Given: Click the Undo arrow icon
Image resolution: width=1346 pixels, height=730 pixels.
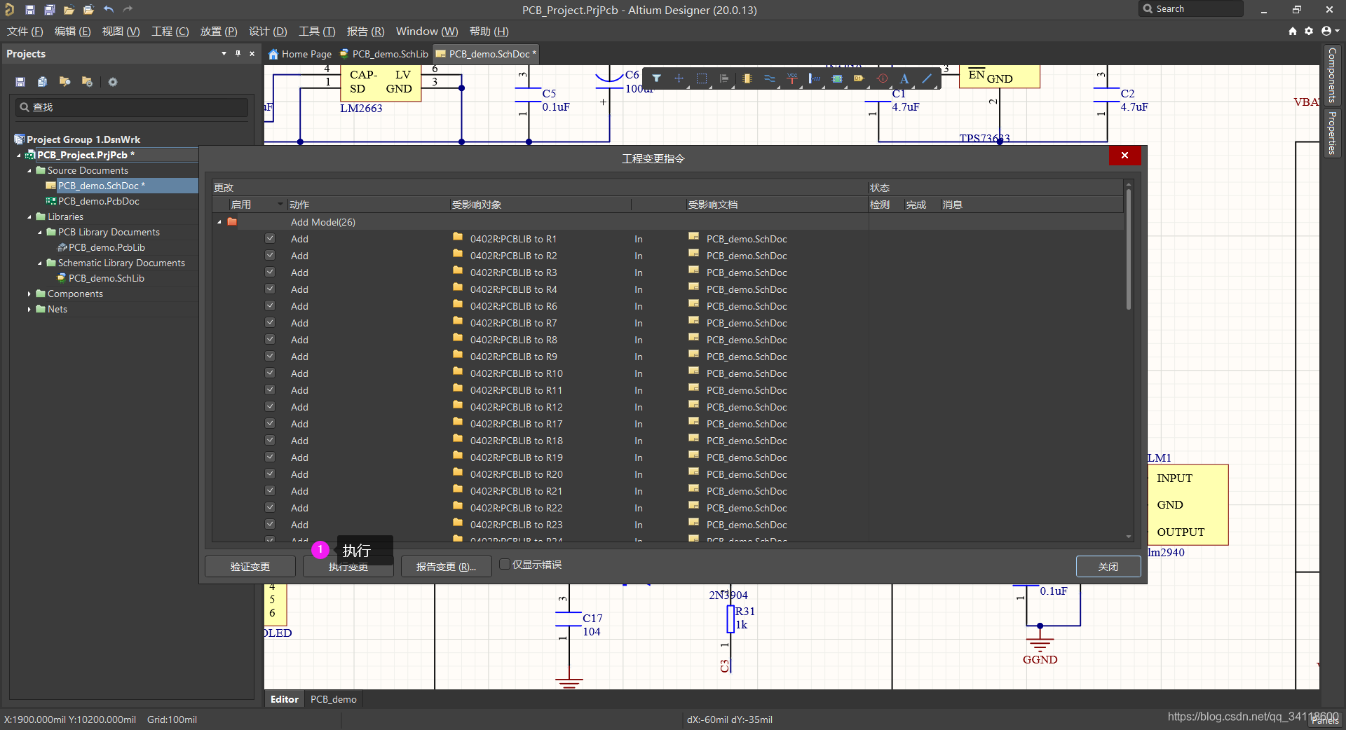Looking at the screenshot, I should coord(109,10).
